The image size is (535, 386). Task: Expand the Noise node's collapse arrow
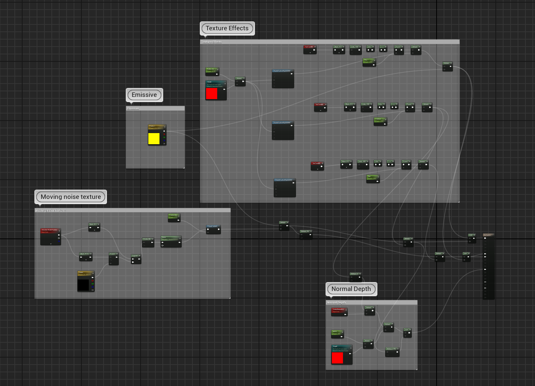click(x=180, y=237)
